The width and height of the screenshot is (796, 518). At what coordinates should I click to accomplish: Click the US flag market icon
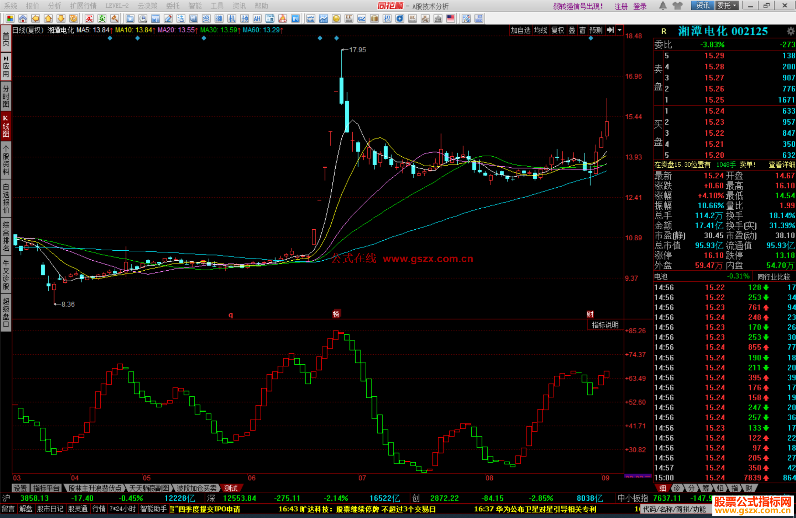450,18
